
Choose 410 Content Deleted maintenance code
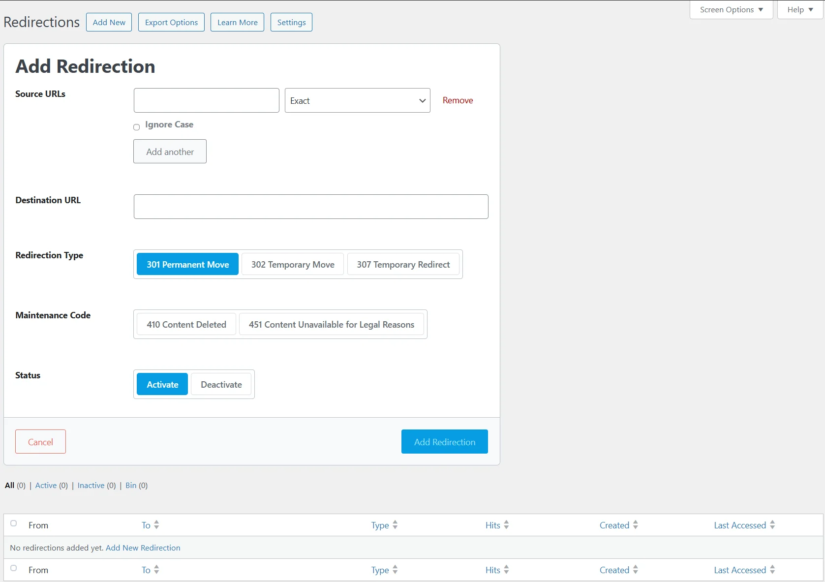tap(186, 324)
